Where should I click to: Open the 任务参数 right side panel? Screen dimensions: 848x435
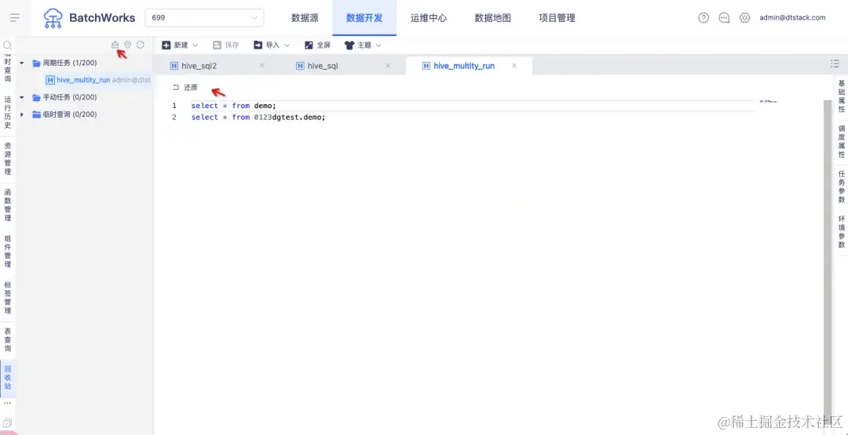[x=841, y=187]
